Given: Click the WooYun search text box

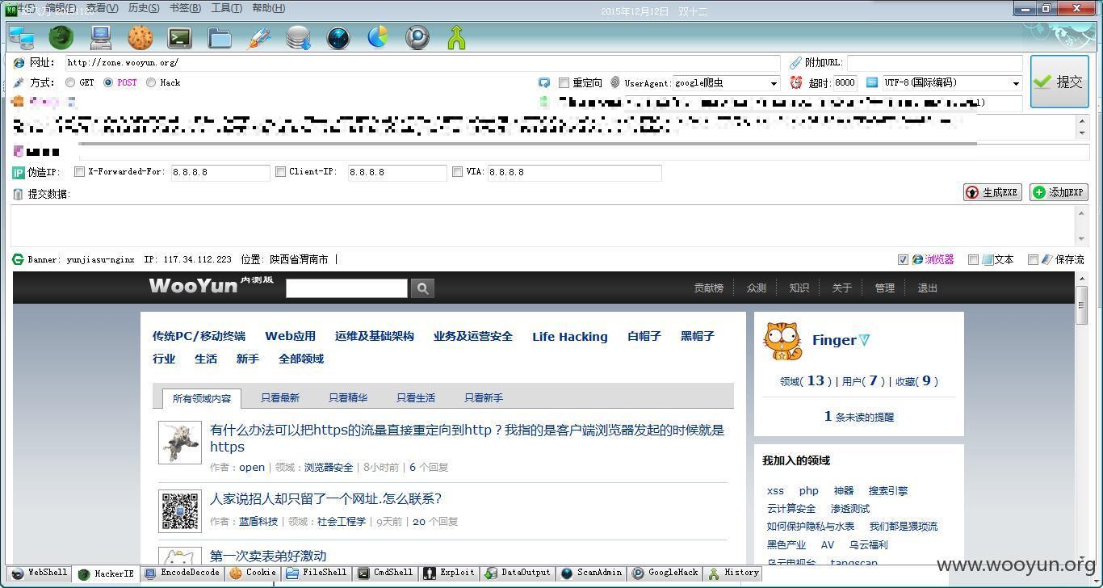Looking at the screenshot, I should point(346,288).
